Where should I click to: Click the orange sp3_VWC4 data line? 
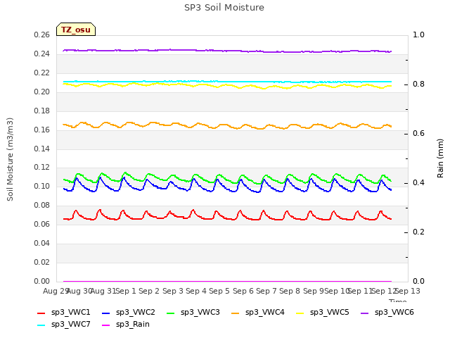(226, 125)
